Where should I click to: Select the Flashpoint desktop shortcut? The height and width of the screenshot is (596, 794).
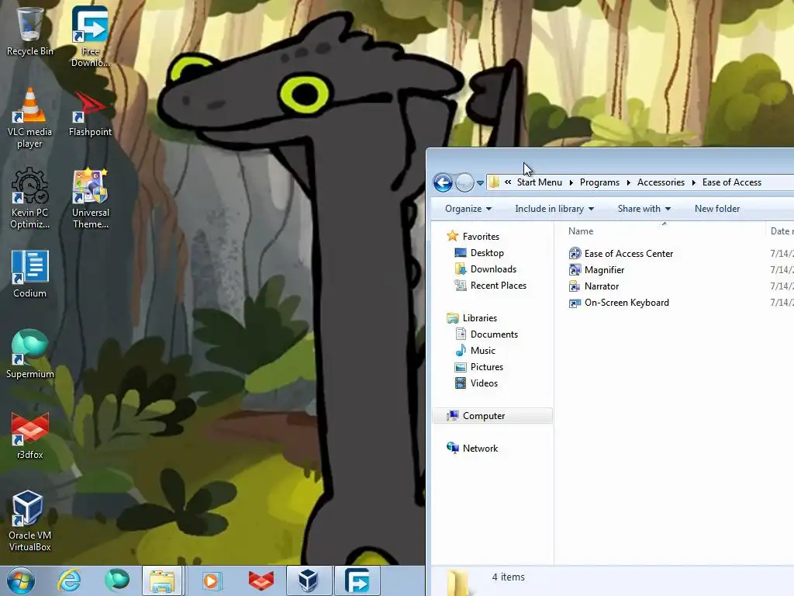(90, 113)
